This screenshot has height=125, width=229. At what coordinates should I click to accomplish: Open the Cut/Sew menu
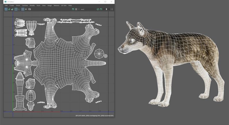[x=25, y=5]
